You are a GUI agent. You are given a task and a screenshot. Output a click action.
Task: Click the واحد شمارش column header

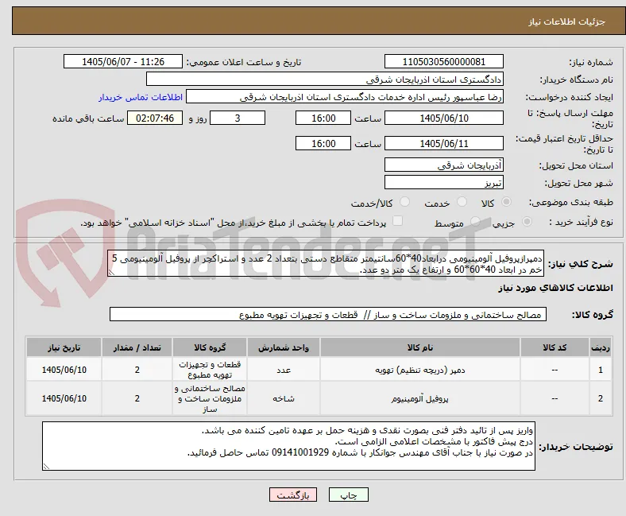[284, 347]
